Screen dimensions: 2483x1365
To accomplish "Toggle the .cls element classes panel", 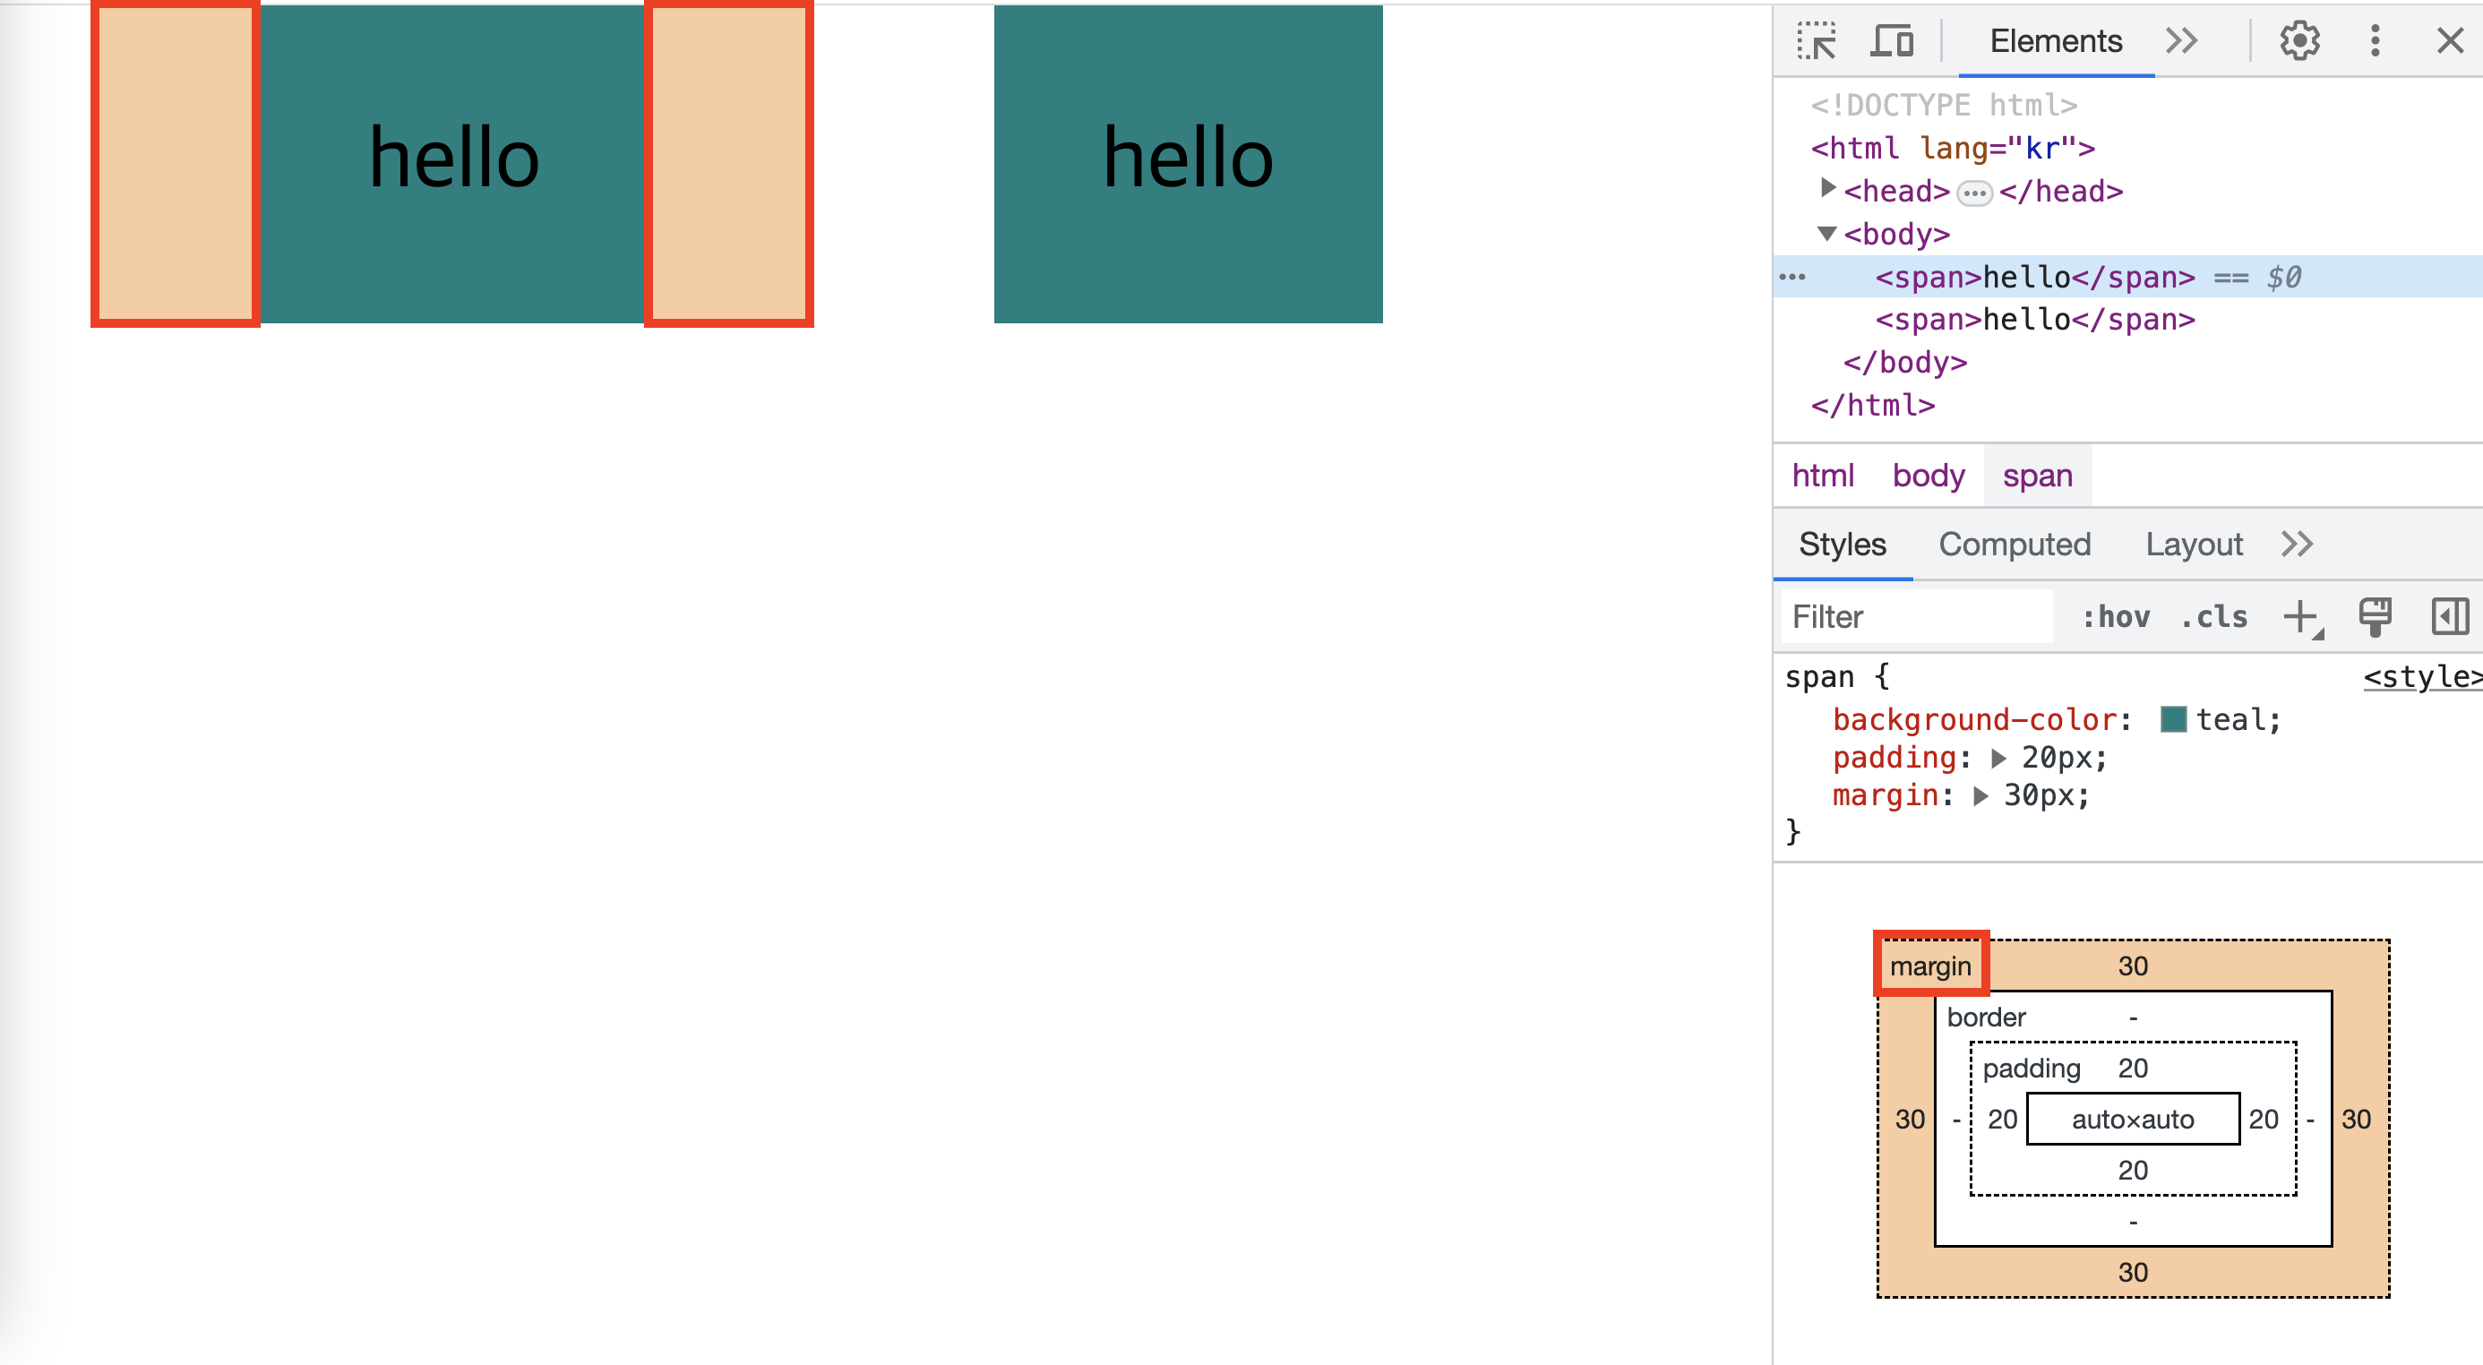I will 2214,617.
